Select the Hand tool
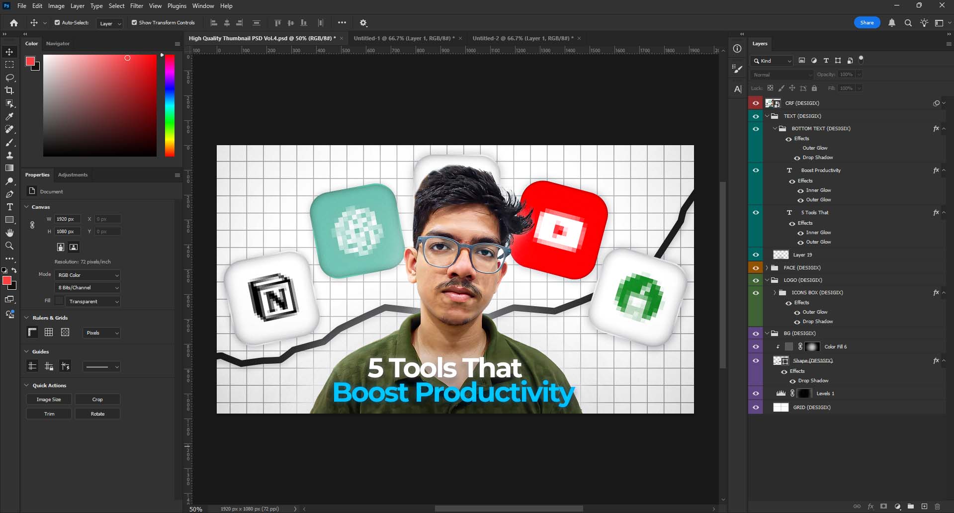The height and width of the screenshot is (513, 954). coord(9,233)
